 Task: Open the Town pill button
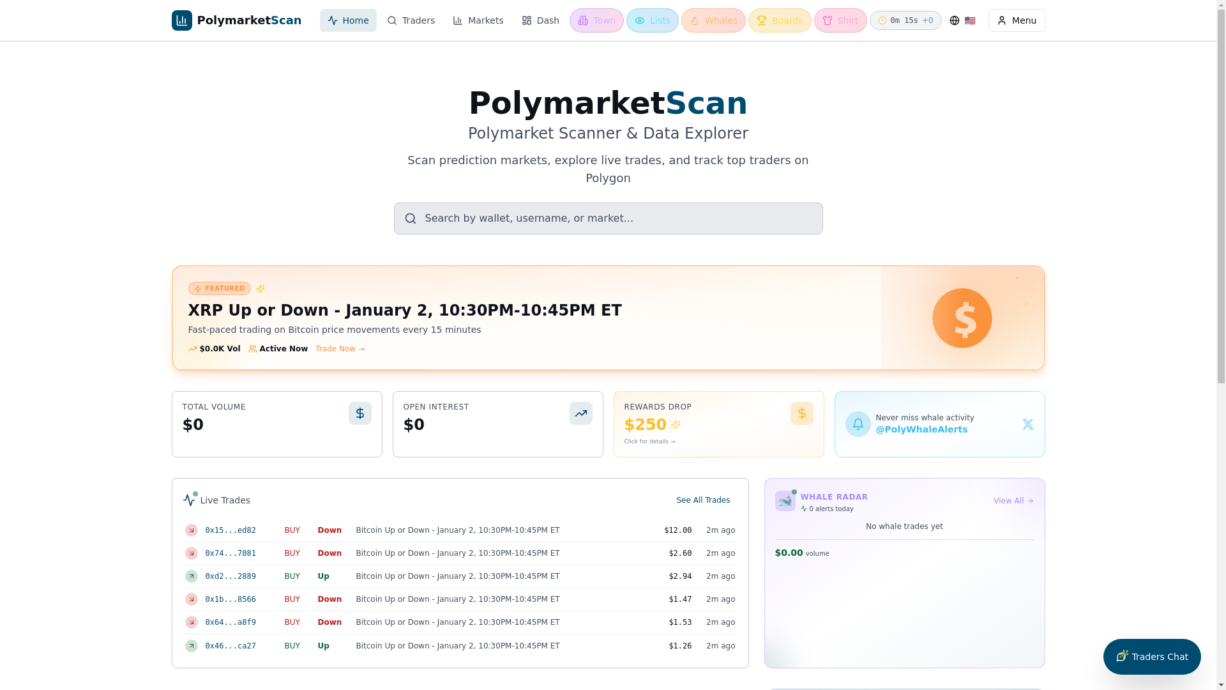(x=596, y=20)
